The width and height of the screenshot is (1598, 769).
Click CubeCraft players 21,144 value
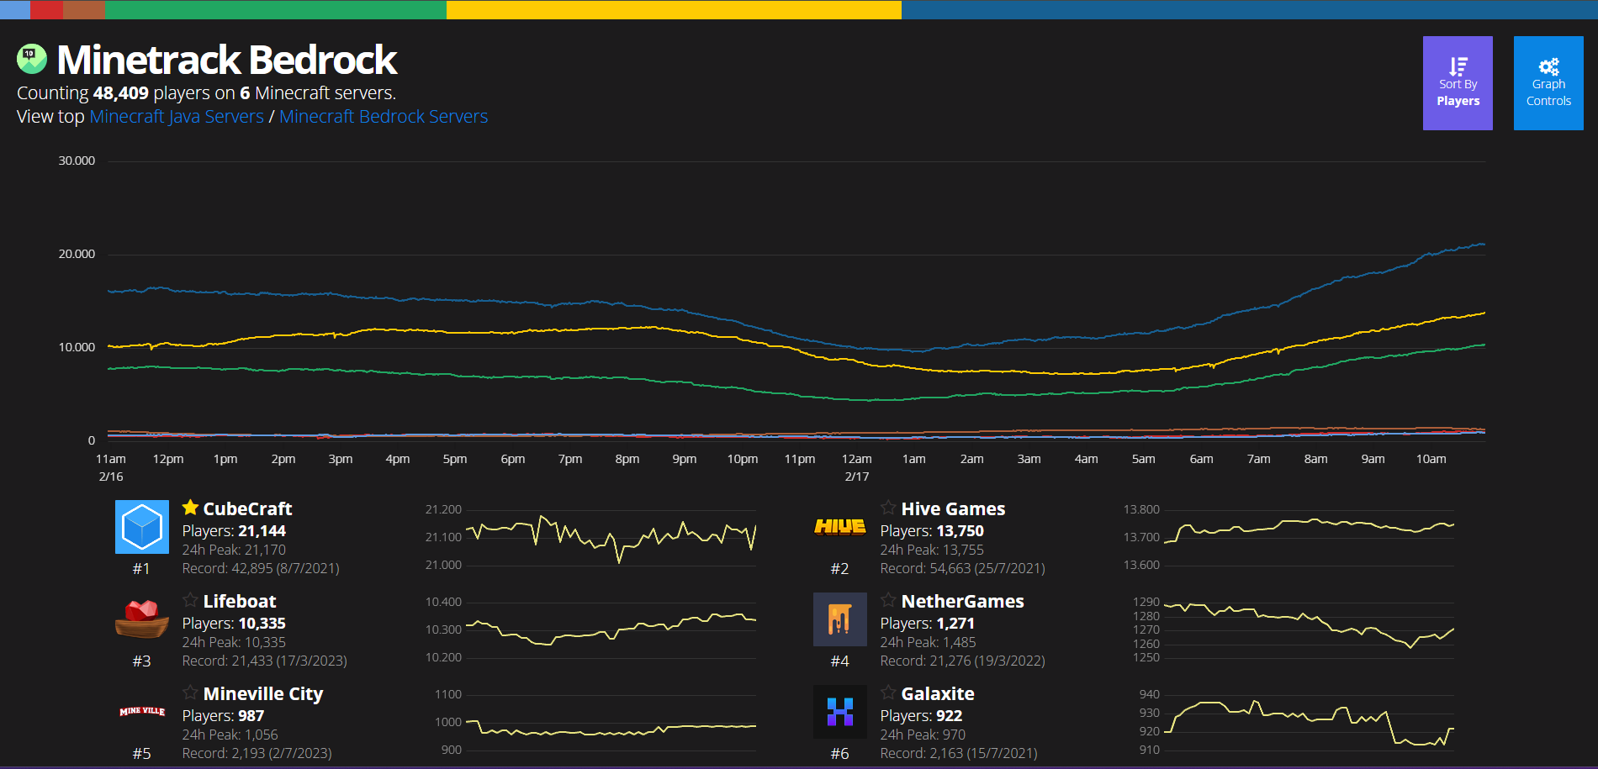click(x=262, y=531)
